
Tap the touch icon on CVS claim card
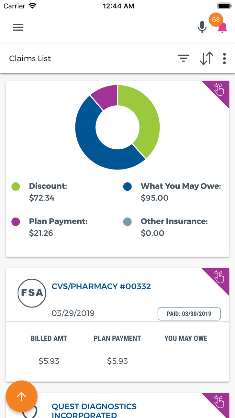pos(218,277)
